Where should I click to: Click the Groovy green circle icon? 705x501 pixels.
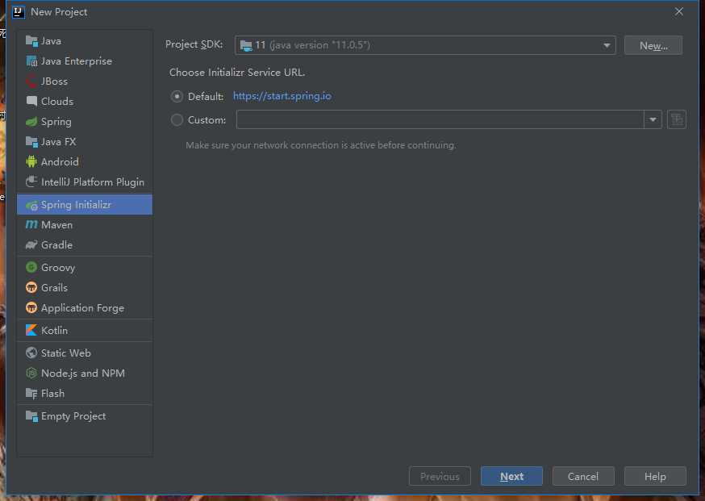tap(31, 268)
